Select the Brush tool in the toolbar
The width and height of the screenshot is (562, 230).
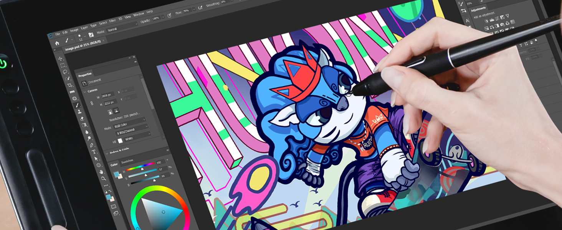(77, 105)
